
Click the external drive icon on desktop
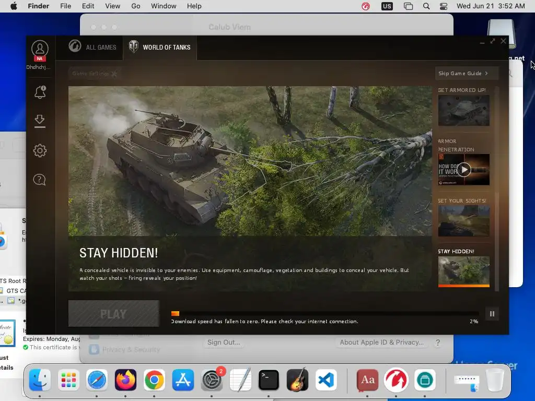[x=501, y=34]
